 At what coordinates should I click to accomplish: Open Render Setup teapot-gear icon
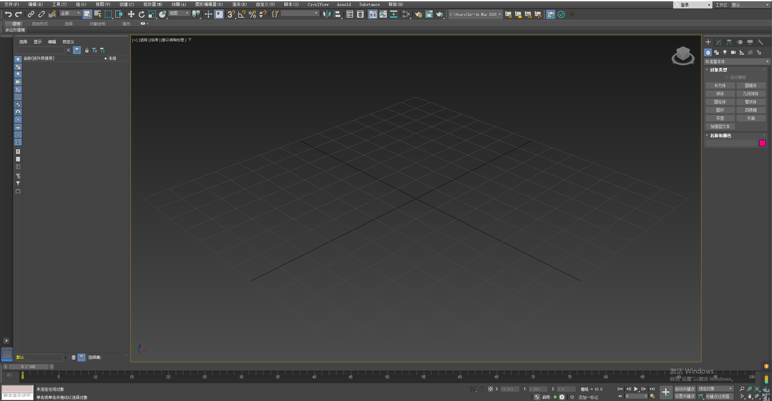pyautogui.click(x=419, y=14)
